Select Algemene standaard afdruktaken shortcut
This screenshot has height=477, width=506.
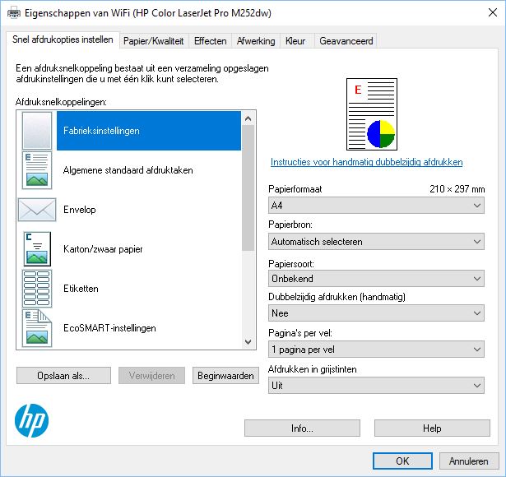pos(149,170)
